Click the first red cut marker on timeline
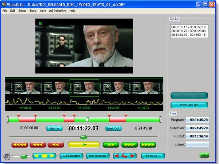This screenshot has width=219, height=164. point(19,116)
